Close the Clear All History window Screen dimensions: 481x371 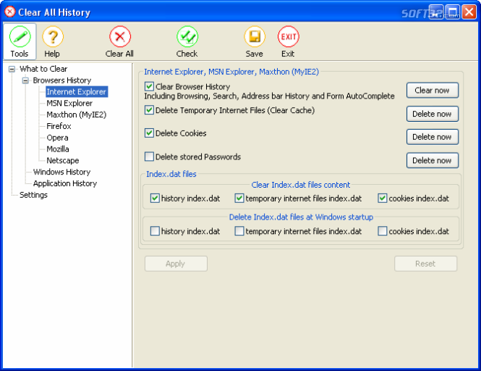point(469,12)
